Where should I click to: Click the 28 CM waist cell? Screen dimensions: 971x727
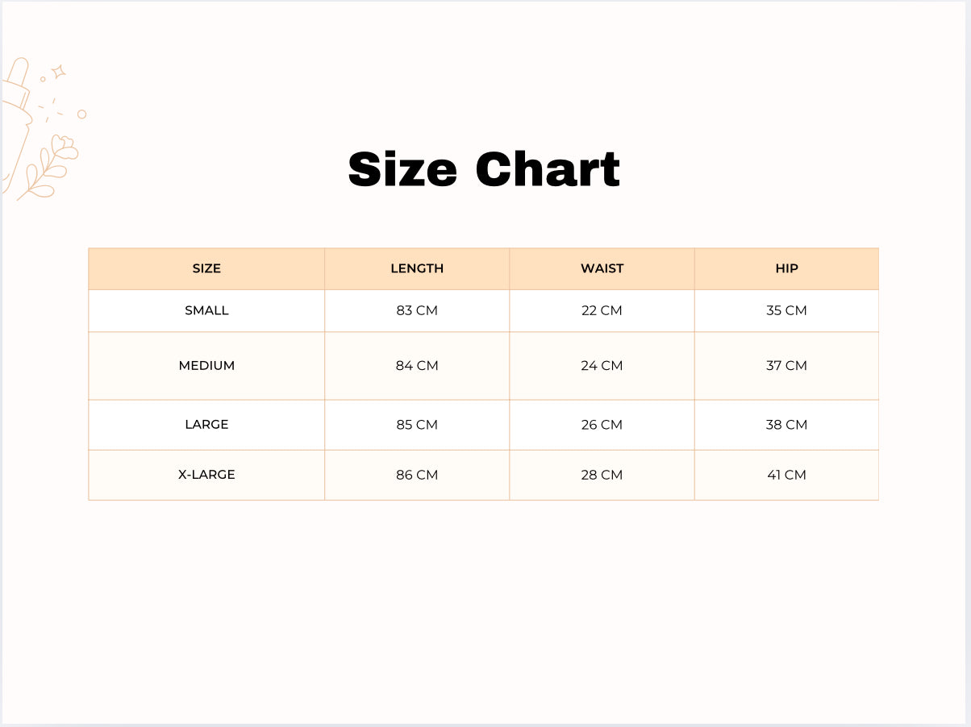(x=602, y=475)
